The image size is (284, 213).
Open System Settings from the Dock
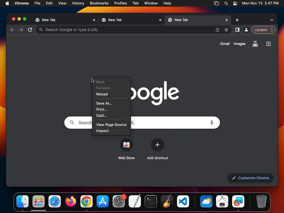119,201
